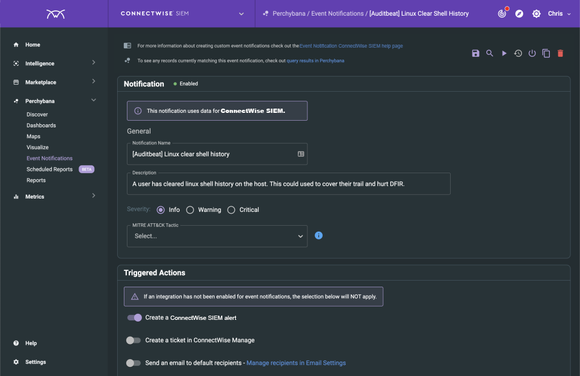Run the notification using the play icon
The width and height of the screenshot is (580, 376).
tap(504, 53)
